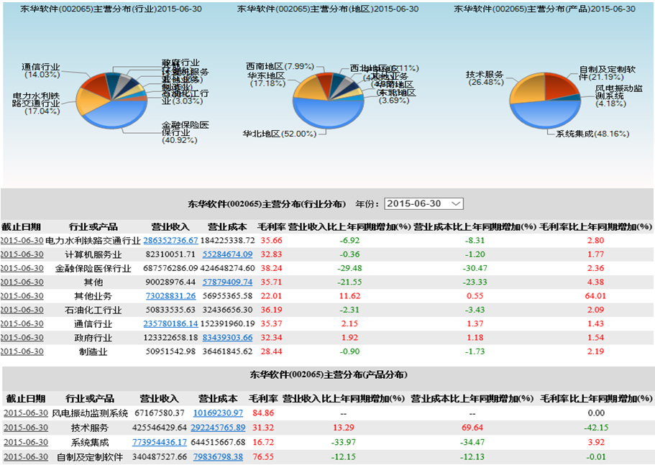
Task: Click the date link in 计算机服务业 row
Action: pos(22,254)
